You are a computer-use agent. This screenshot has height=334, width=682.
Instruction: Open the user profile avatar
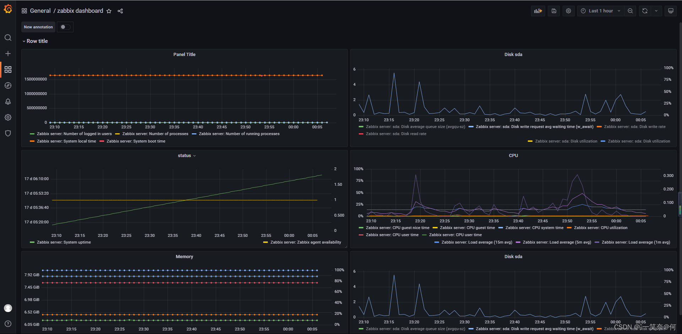8,308
